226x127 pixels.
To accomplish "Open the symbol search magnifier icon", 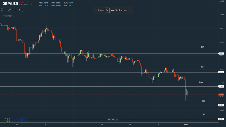I will (2, 10).
